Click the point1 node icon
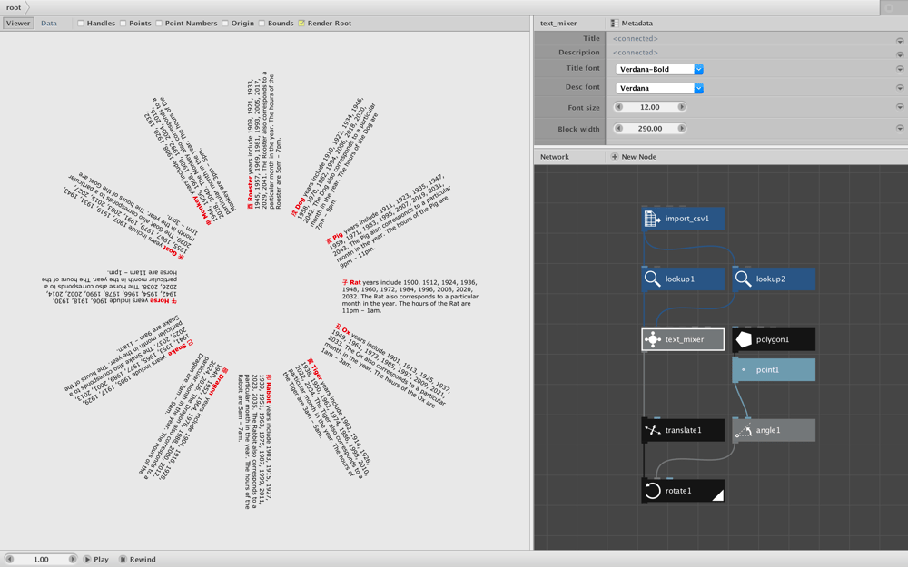Viewport: 908px width, 567px height. 744,370
